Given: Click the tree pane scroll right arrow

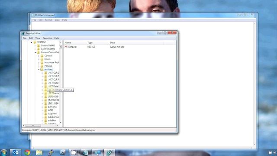Looking at the screenshot, I should coord(57,126).
